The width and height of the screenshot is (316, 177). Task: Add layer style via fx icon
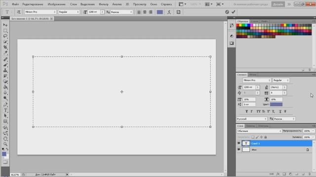click(278, 174)
